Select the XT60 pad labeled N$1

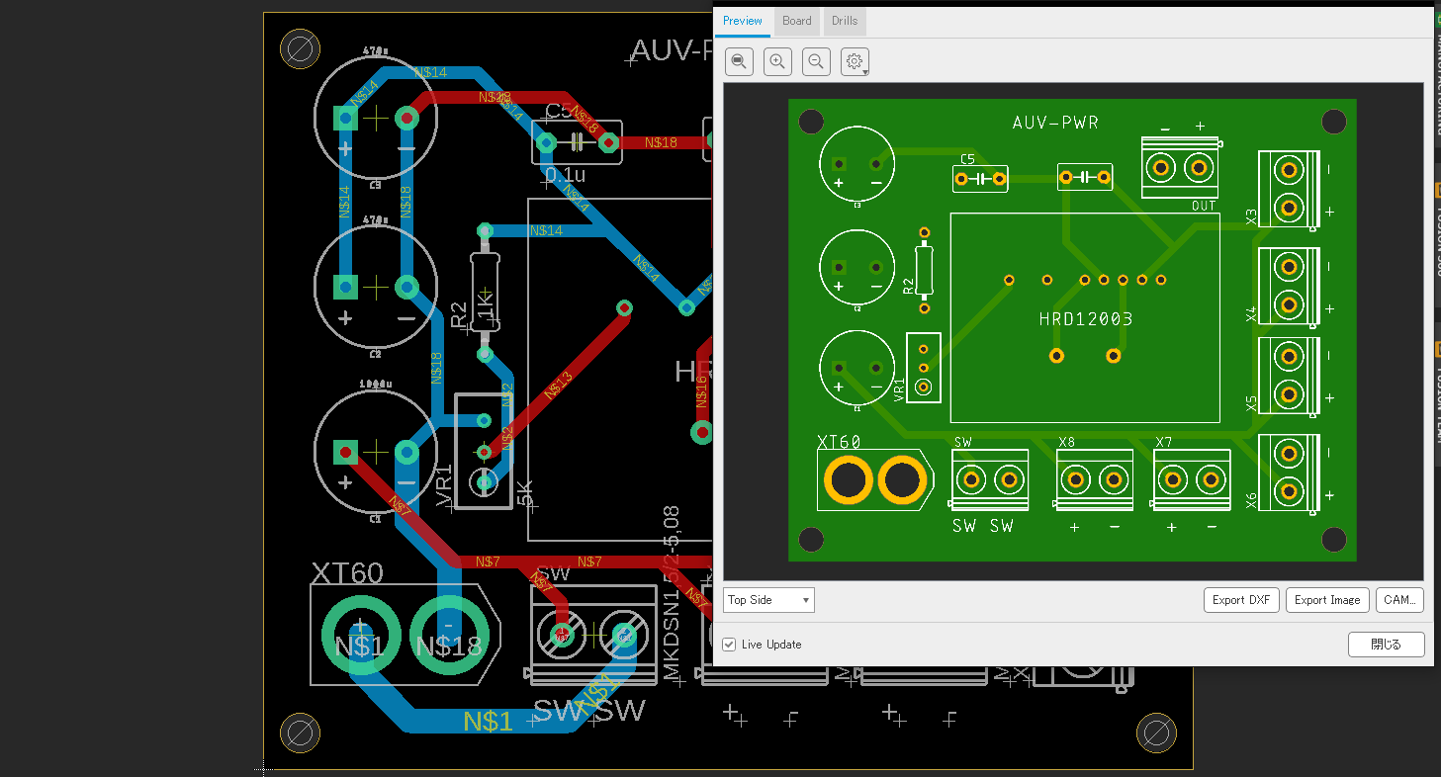tap(360, 634)
